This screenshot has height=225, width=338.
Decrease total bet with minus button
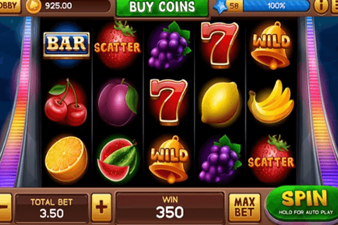click(x=5, y=207)
